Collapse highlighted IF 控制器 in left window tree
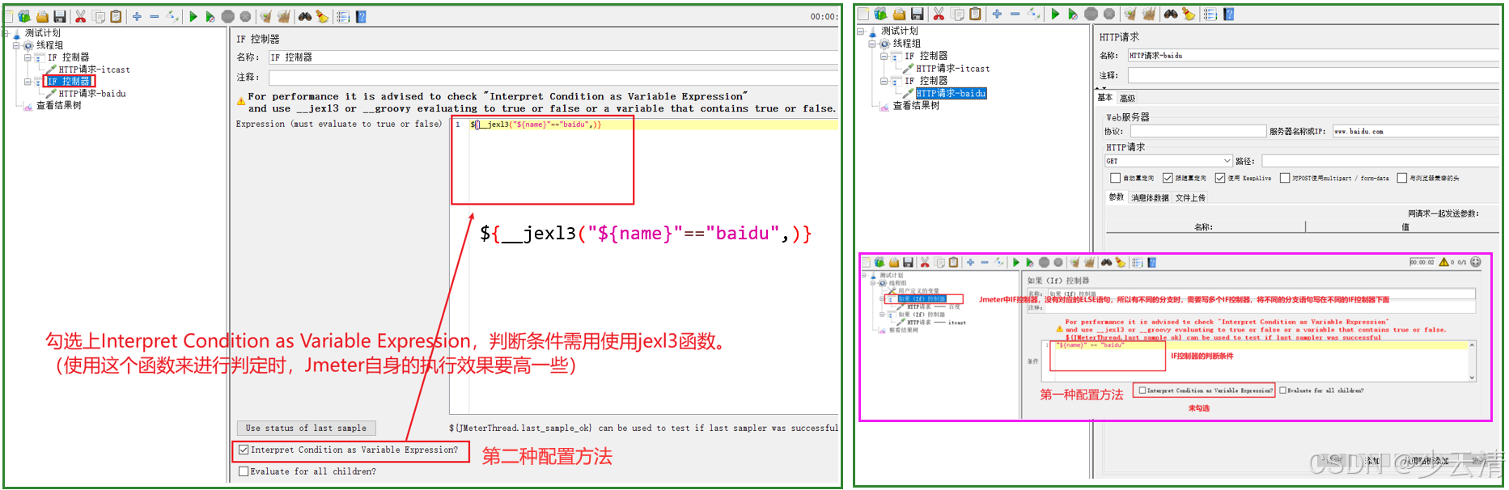This screenshot has height=490, width=1509. pos(28,82)
